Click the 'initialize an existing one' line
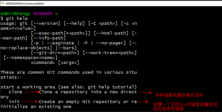This screenshot has height=112, width=222. pyautogui.click(x=36, y=107)
